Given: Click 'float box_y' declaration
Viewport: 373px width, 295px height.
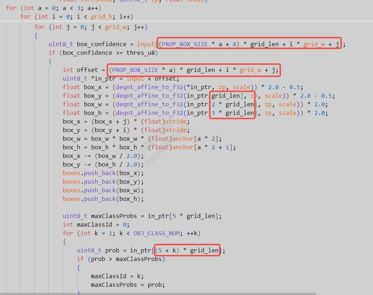Looking at the screenshot, I should (82, 96).
